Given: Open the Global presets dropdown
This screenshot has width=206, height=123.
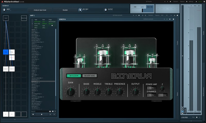Looking at the screenshot, I should pyautogui.click(x=118, y=15).
